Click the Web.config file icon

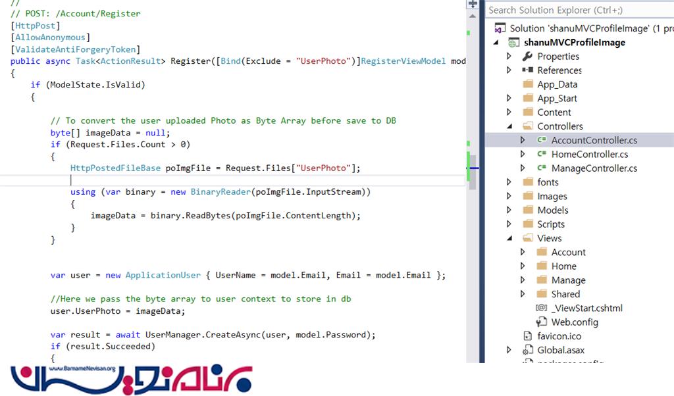coord(542,322)
